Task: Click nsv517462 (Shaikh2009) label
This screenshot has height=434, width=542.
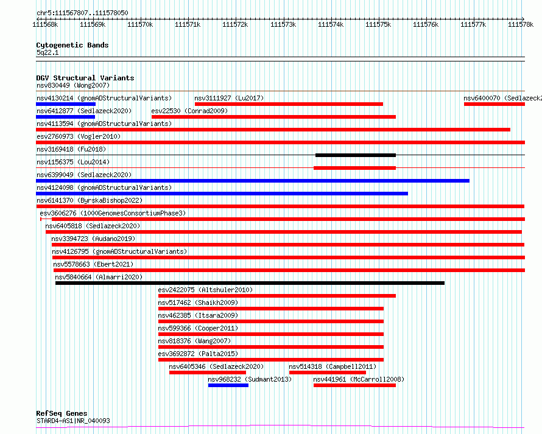Action: (x=198, y=303)
